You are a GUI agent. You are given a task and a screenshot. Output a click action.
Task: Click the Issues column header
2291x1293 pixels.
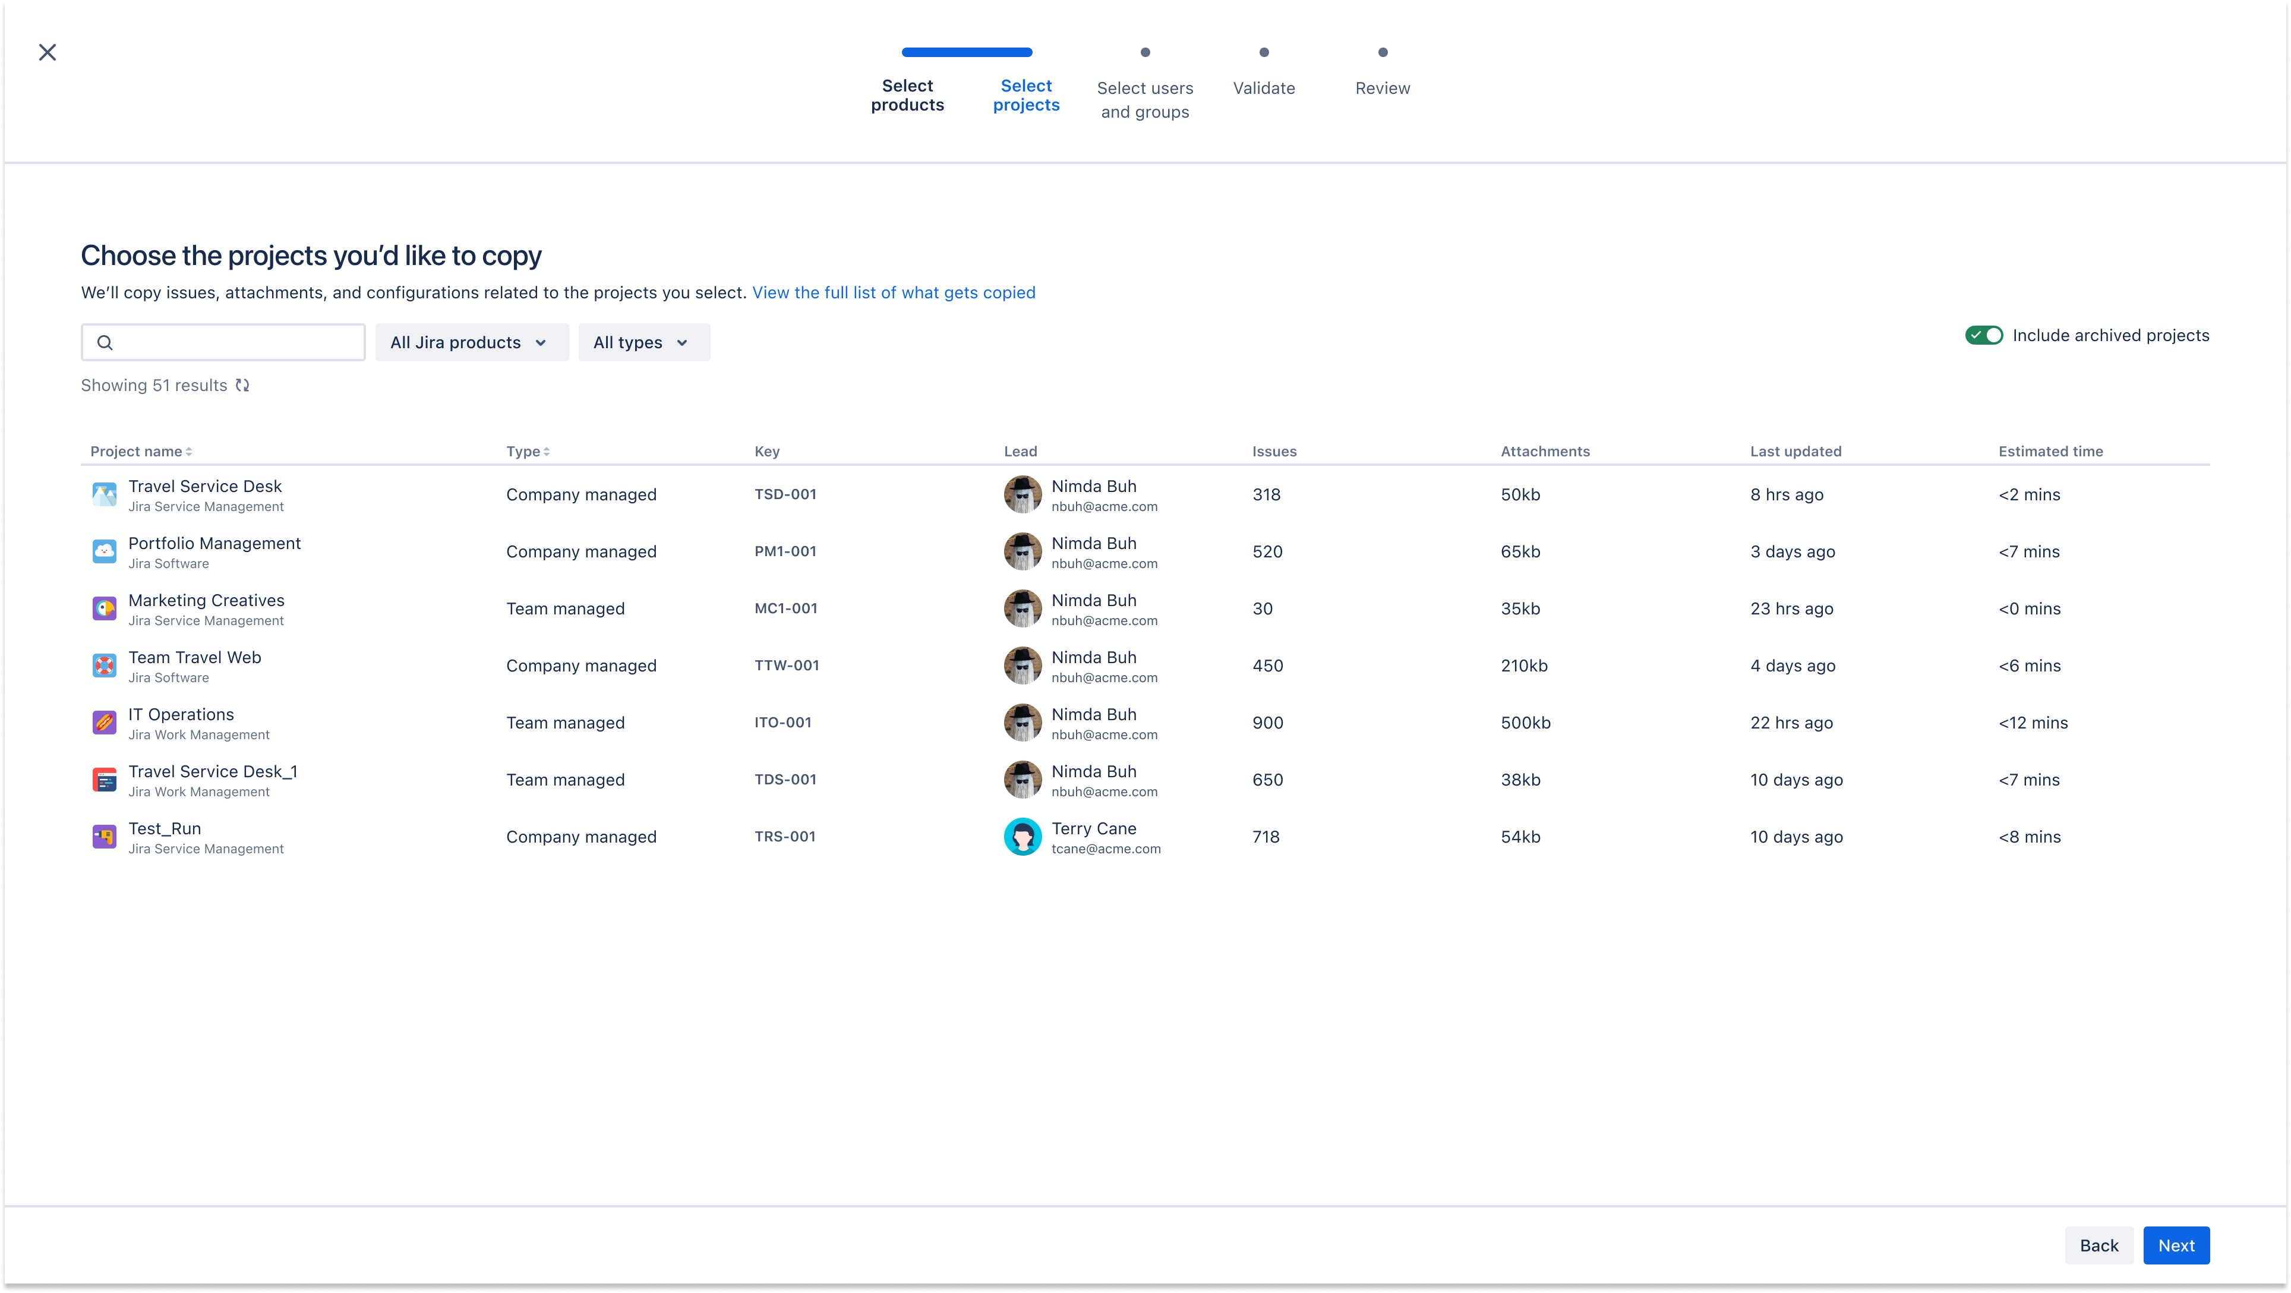coord(1274,452)
